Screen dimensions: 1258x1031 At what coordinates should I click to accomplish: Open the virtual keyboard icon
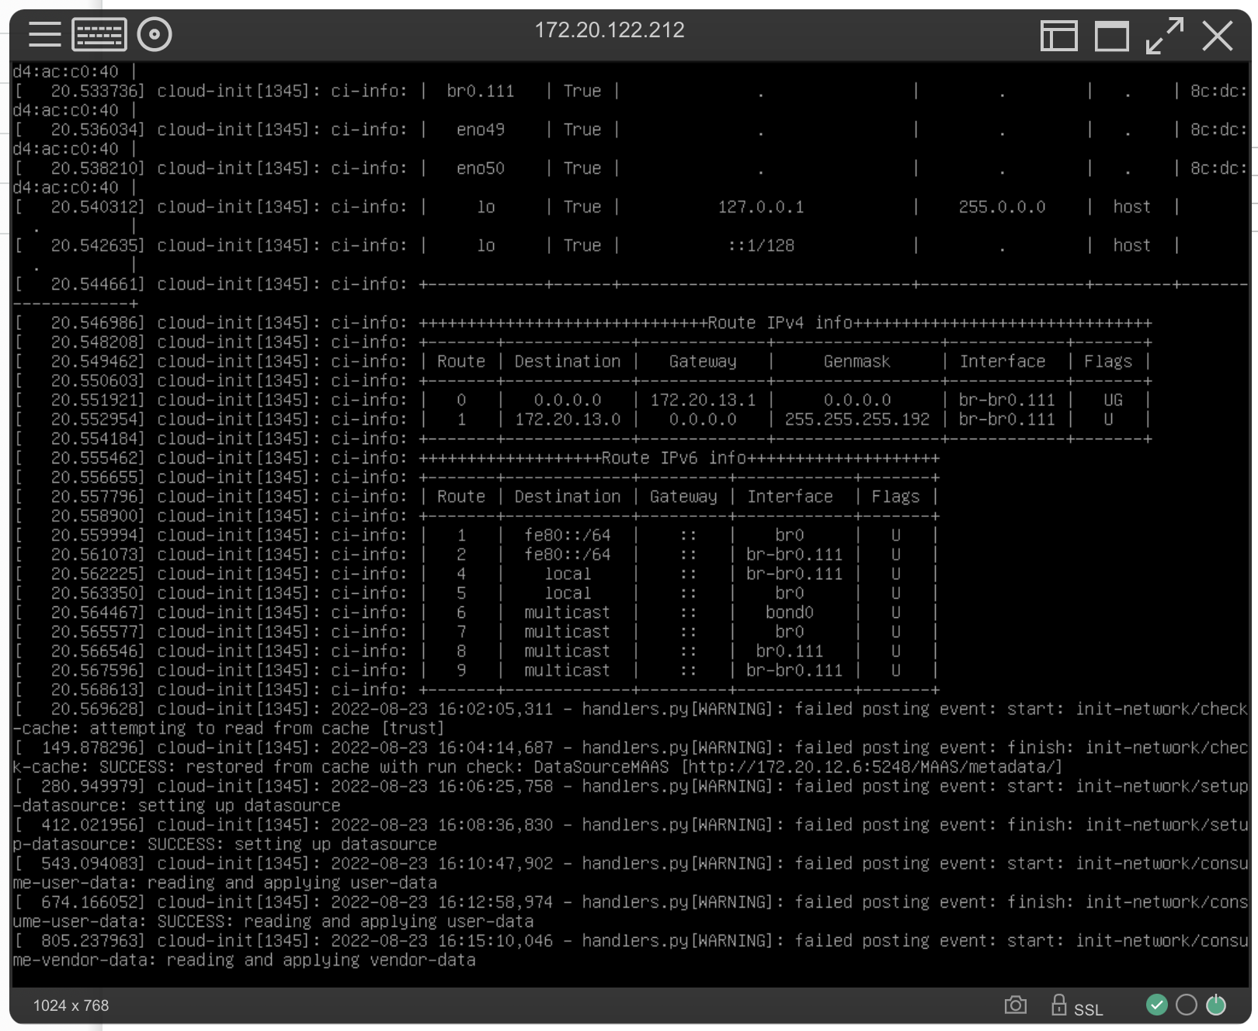coord(99,34)
